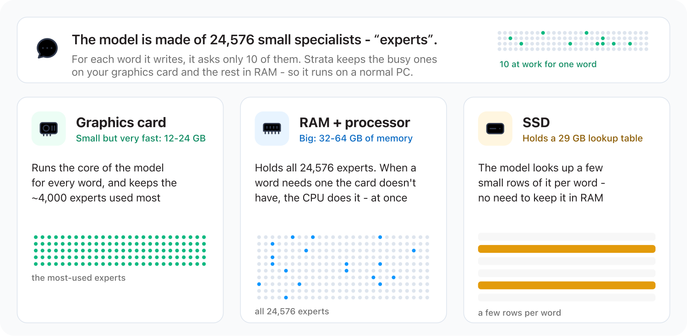The height and width of the screenshot is (336, 687).
Task: Click the RAM memory stick icon
Action: tap(272, 128)
